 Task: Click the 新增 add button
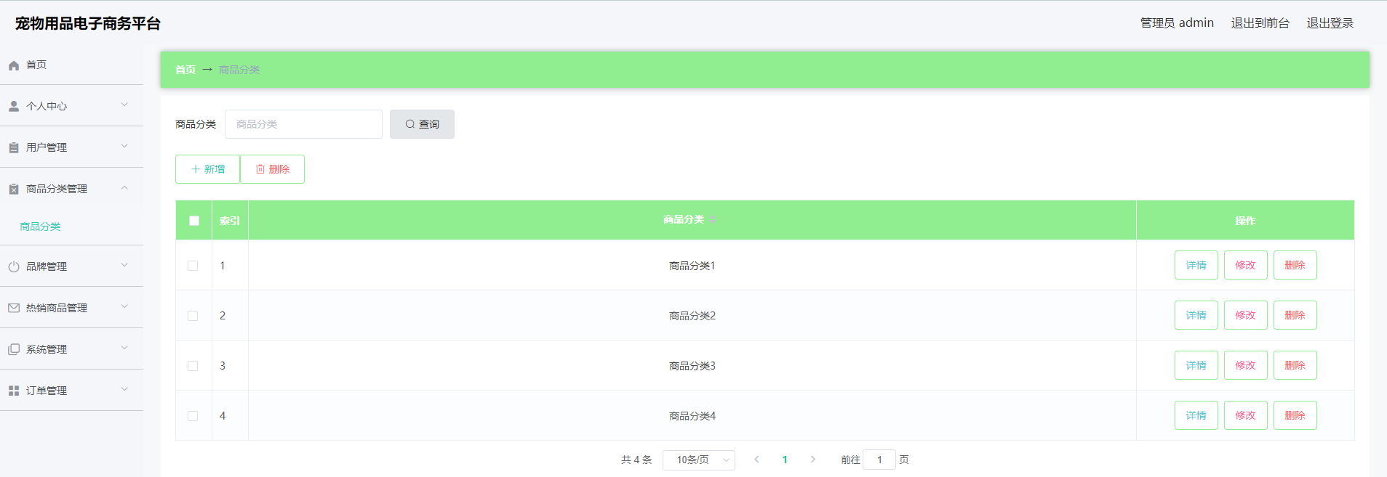click(x=207, y=169)
